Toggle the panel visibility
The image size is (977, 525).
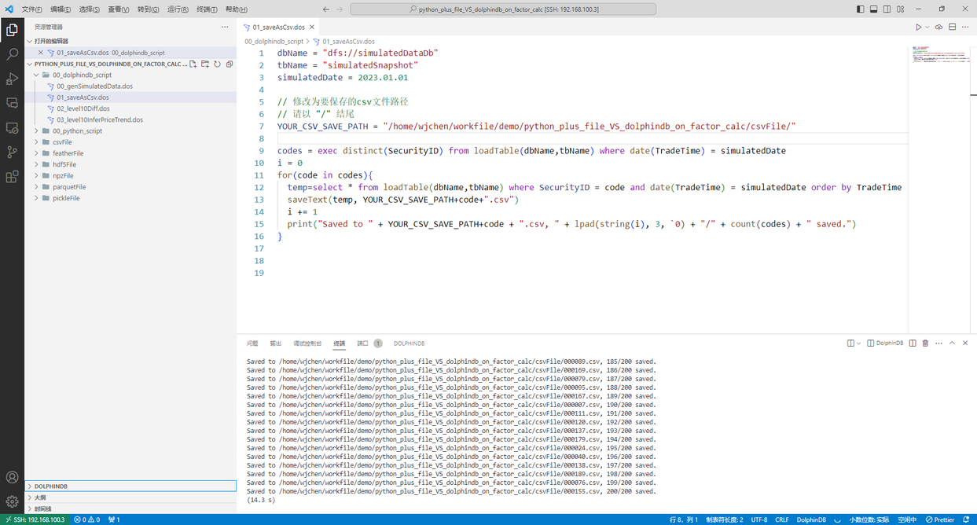click(x=873, y=9)
